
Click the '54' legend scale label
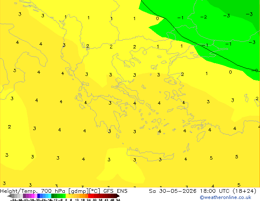pyautogui.click(x=118, y=200)
